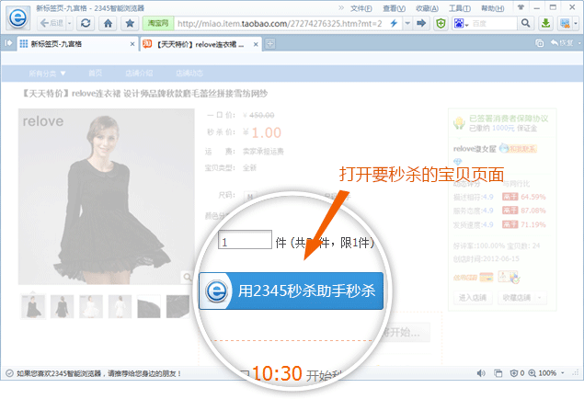This screenshot has width=584, height=399.
Task: Click the 和我联系 contact badge
Action: coord(518,149)
